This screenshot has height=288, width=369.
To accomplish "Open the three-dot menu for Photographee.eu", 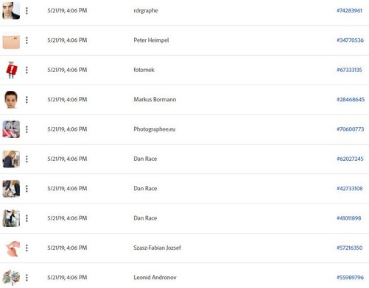I will click(27, 129).
